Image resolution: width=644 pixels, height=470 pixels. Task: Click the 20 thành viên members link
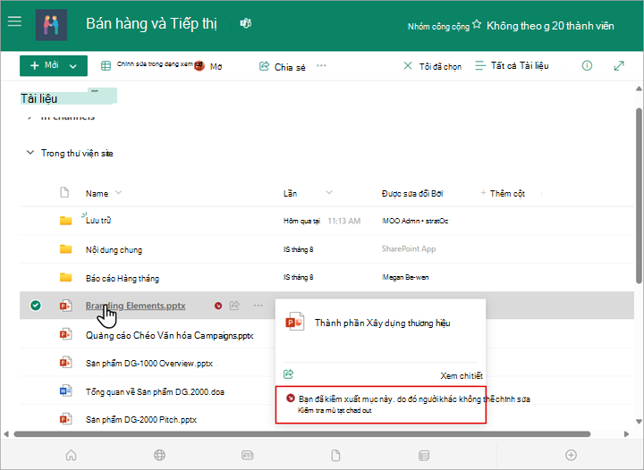point(583,26)
